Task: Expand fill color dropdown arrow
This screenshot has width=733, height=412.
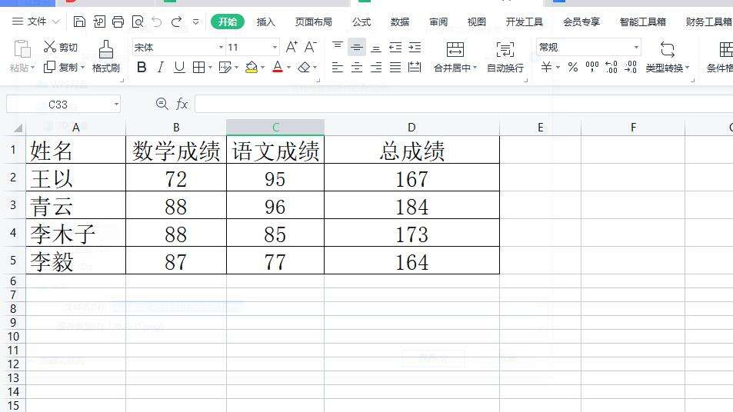Action: pyautogui.click(x=263, y=68)
